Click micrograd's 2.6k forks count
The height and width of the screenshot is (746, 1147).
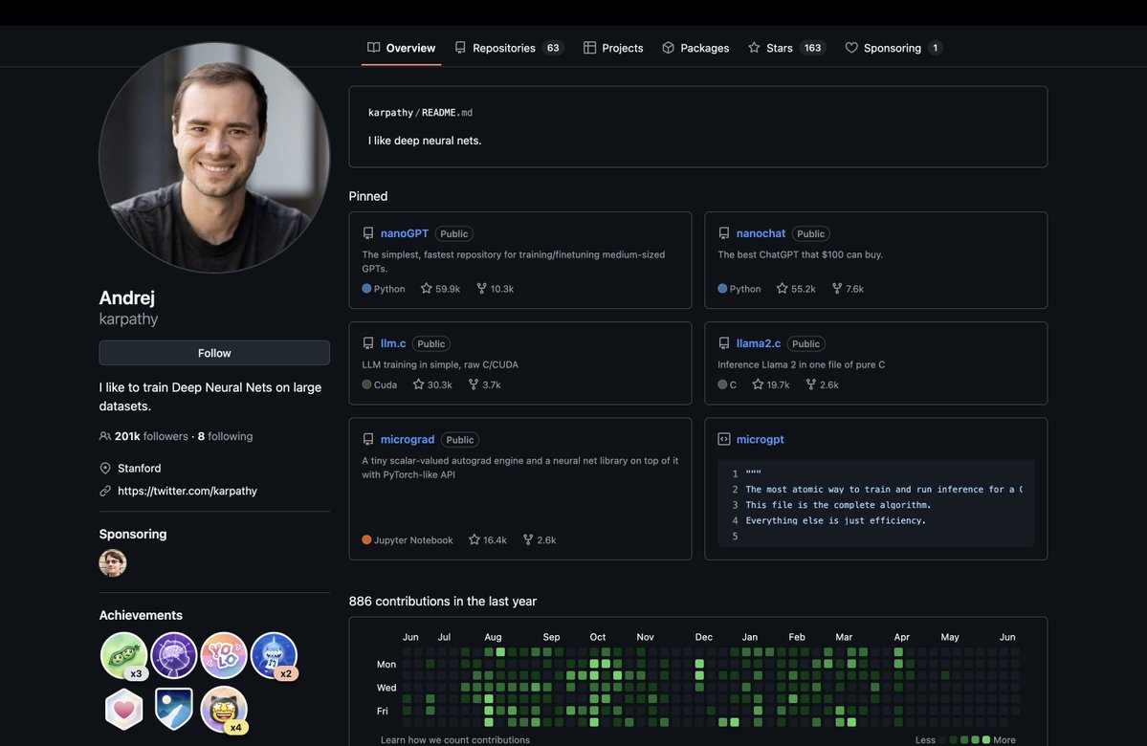540,539
